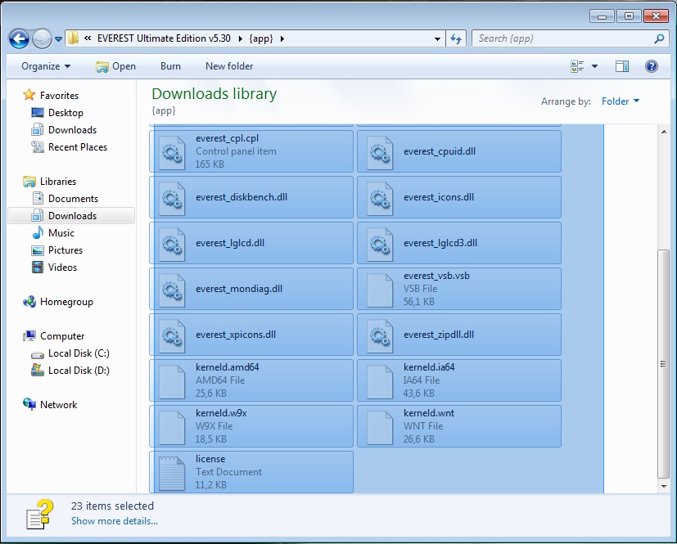The height and width of the screenshot is (544, 677).
Task: Select Computer in the sidebar
Action: click(x=62, y=336)
